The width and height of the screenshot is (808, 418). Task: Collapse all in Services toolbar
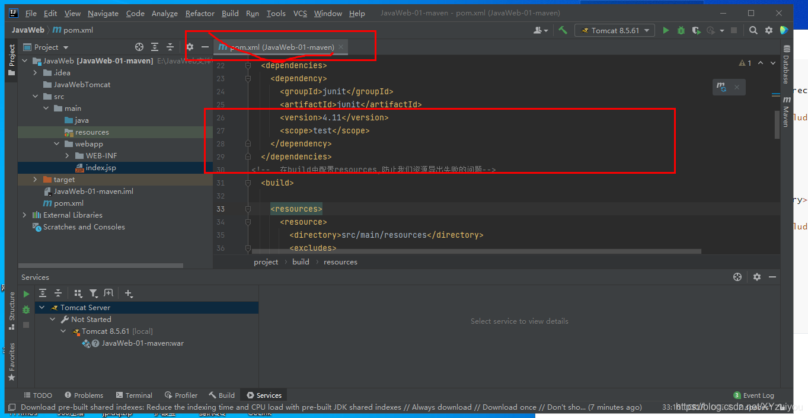click(58, 293)
